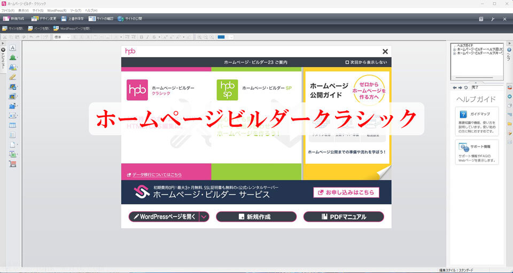Image resolution: width=513 pixels, height=273 pixels.
Task: Click the WordPressページを開く dialog button
Action: [164, 216]
